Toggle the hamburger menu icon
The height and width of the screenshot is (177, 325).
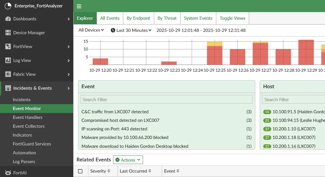pyautogui.click(x=79, y=6)
